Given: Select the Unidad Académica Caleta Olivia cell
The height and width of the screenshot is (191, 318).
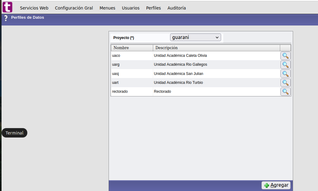Looking at the screenshot, I should click(x=180, y=56).
